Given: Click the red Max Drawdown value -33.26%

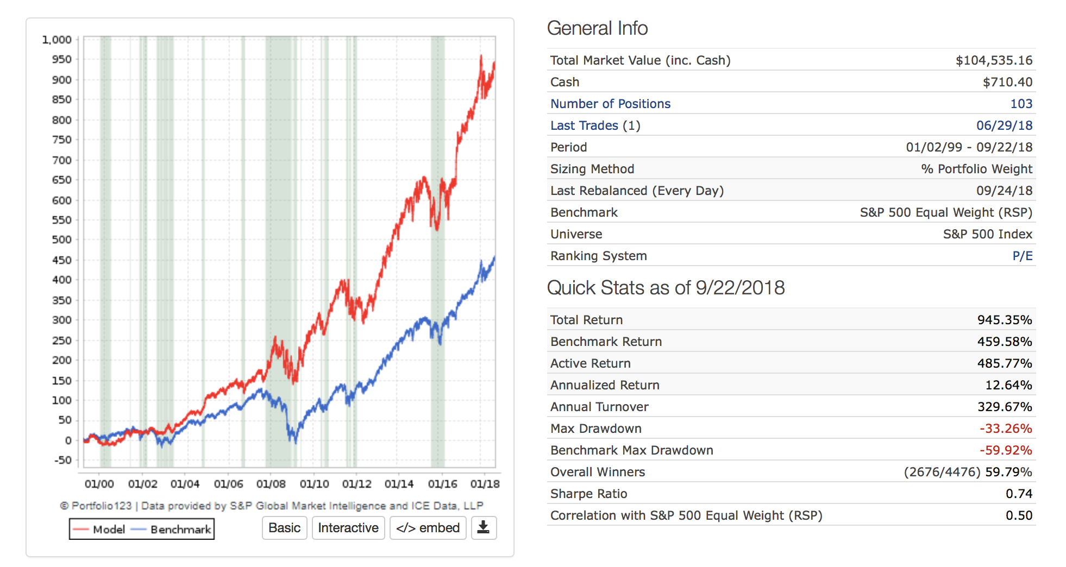Looking at the screenshot, I should pyautogui.click(x=1005, y=429).
